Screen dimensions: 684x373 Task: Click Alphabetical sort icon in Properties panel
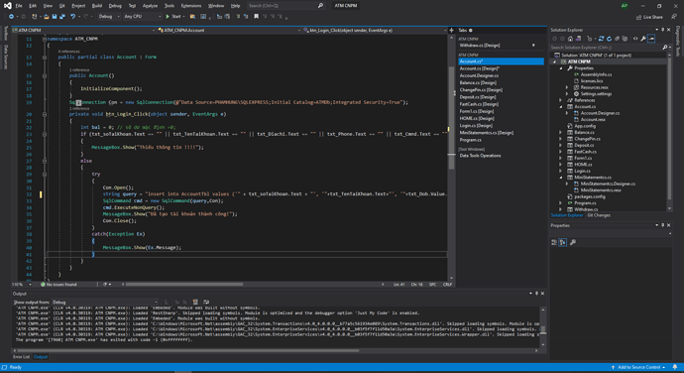click(x=563, y=242)
